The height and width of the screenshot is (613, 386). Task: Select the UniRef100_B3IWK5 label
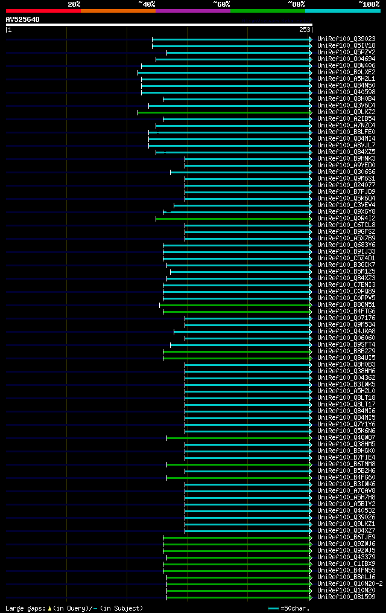coord(346,385)
